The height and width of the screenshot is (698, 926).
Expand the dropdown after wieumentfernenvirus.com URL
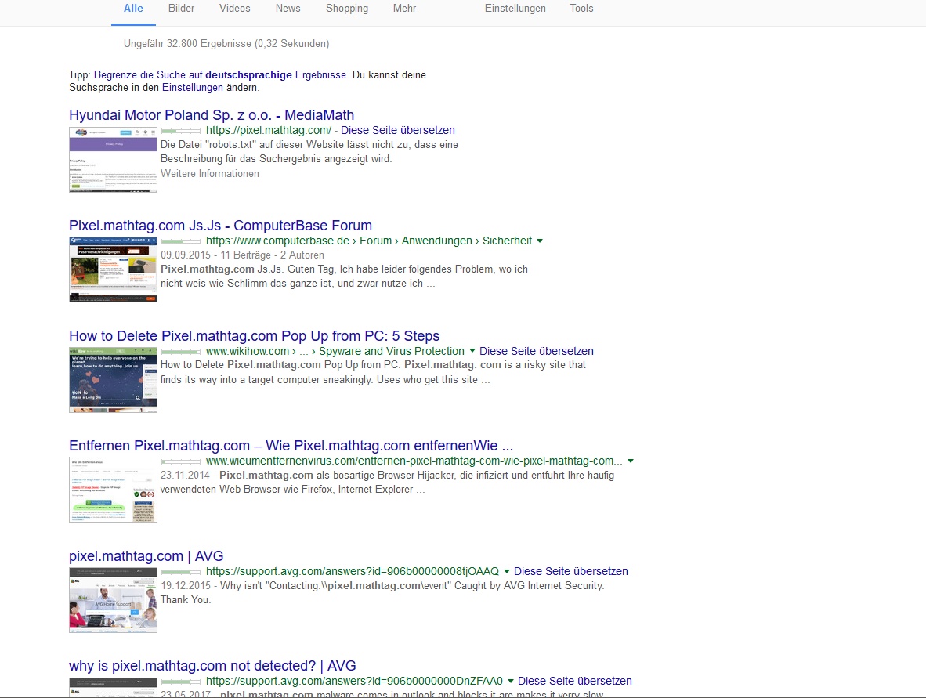[x=631, y=461]
